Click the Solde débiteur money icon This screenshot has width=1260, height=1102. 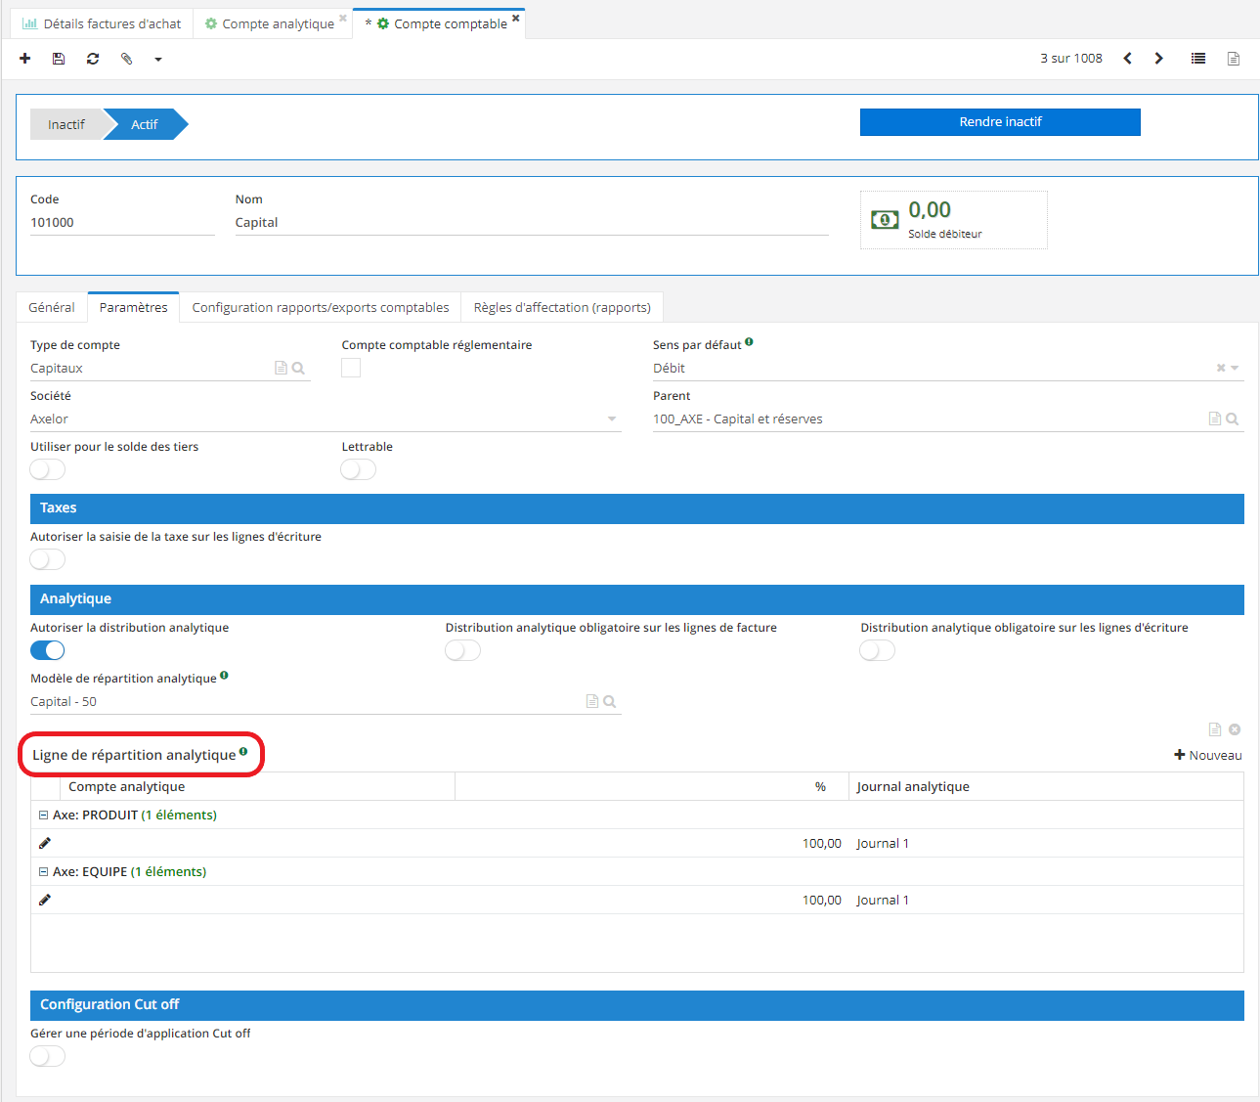click(x=885, y=220)
